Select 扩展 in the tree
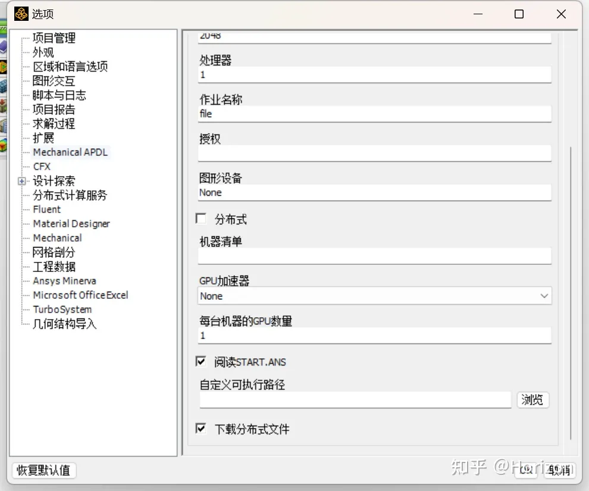Viewport: 589px width, 491px height. 43,138
